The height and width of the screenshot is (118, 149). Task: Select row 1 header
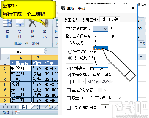pos(5,63)
